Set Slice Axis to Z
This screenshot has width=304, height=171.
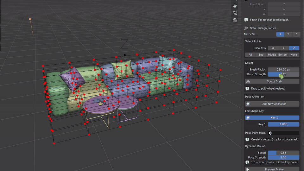point(294,48)
